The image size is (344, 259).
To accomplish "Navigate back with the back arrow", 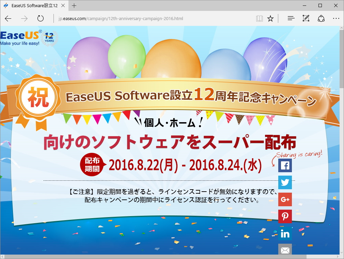I will 8,18.
